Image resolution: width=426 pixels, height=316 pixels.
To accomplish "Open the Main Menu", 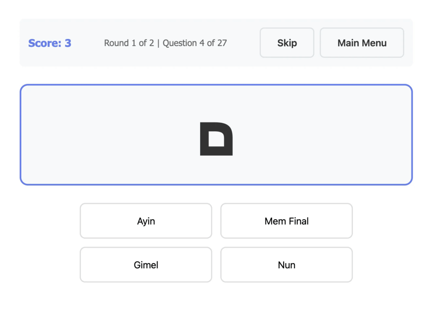I will (362, 43).
